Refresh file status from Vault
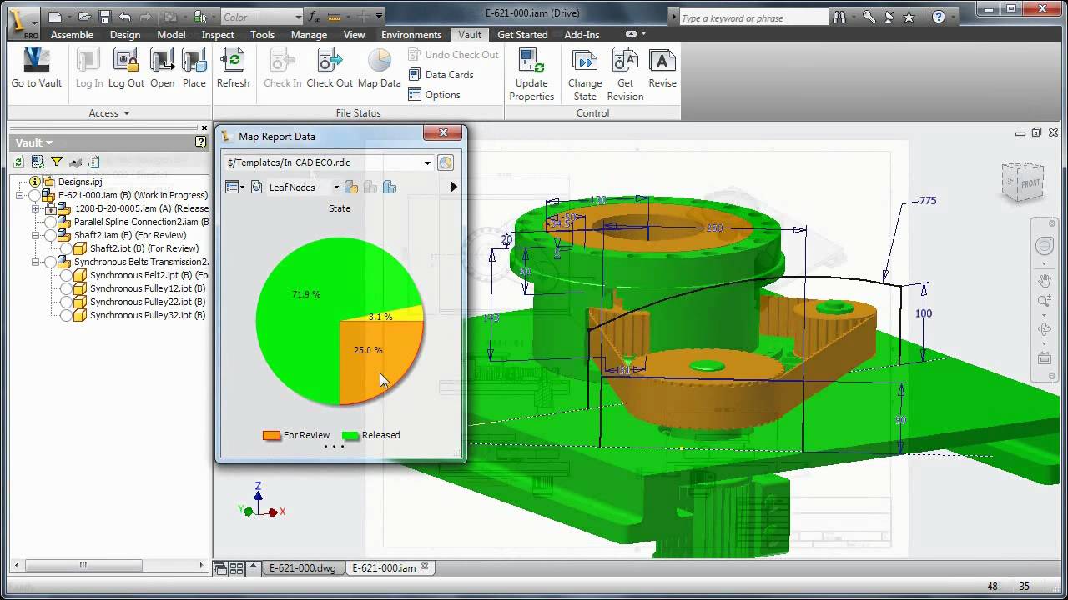1068x600 pixels. coord(233,68)
